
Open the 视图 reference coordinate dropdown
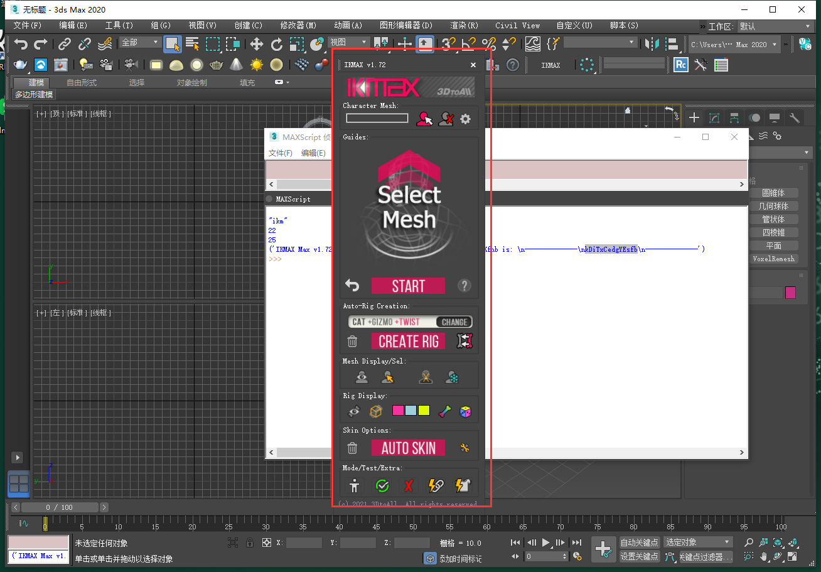click(x=348, y=42)
